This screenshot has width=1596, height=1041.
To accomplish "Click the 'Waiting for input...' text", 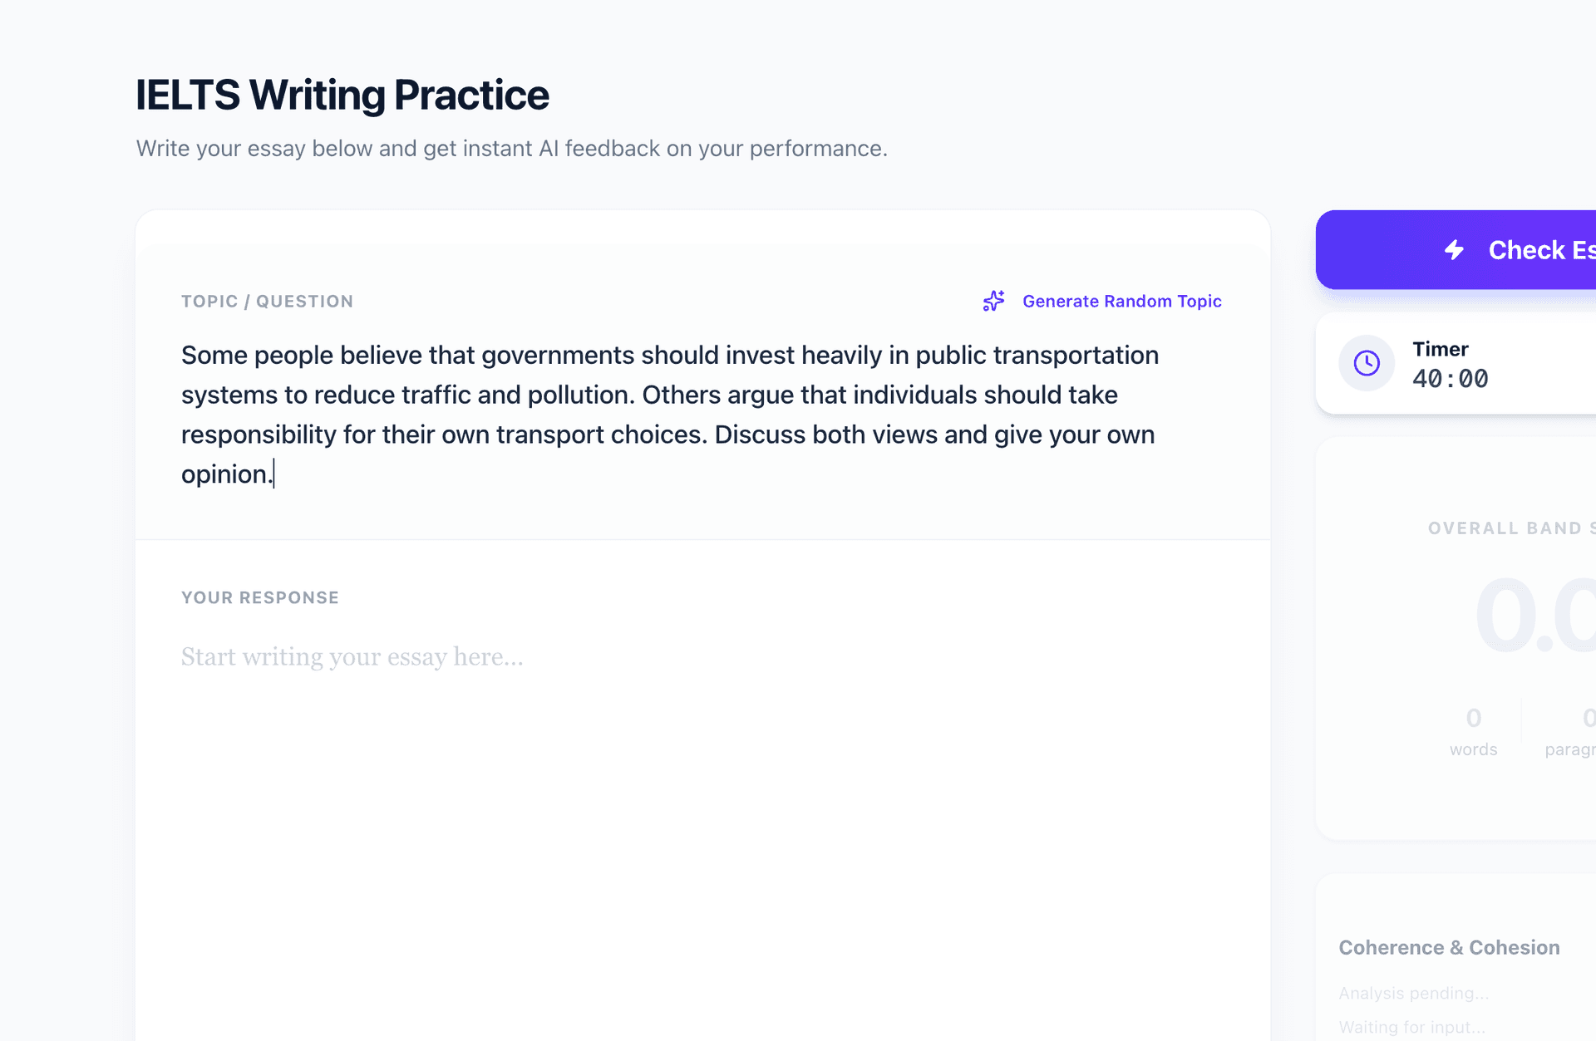I will (1411, 1027).
